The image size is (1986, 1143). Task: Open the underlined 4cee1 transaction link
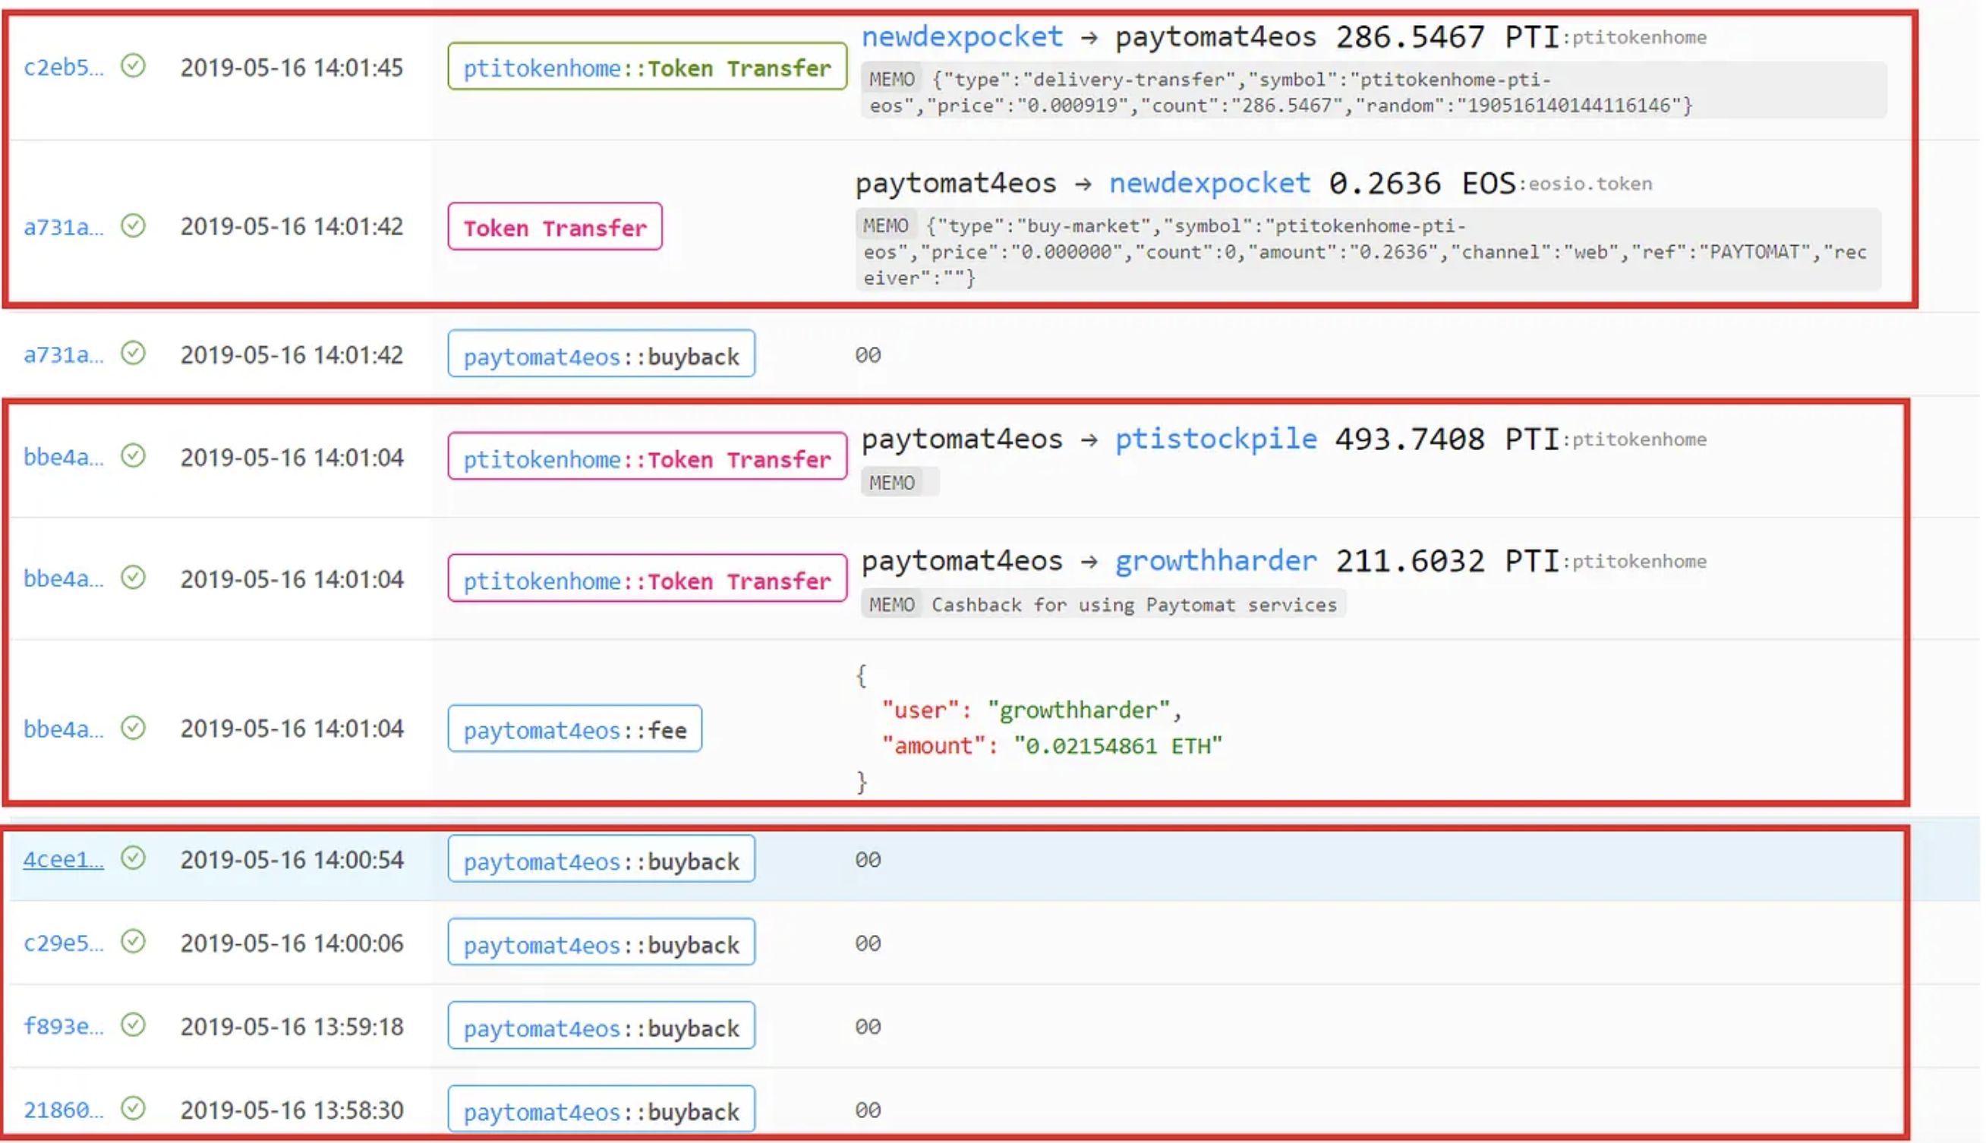(63, 860)
